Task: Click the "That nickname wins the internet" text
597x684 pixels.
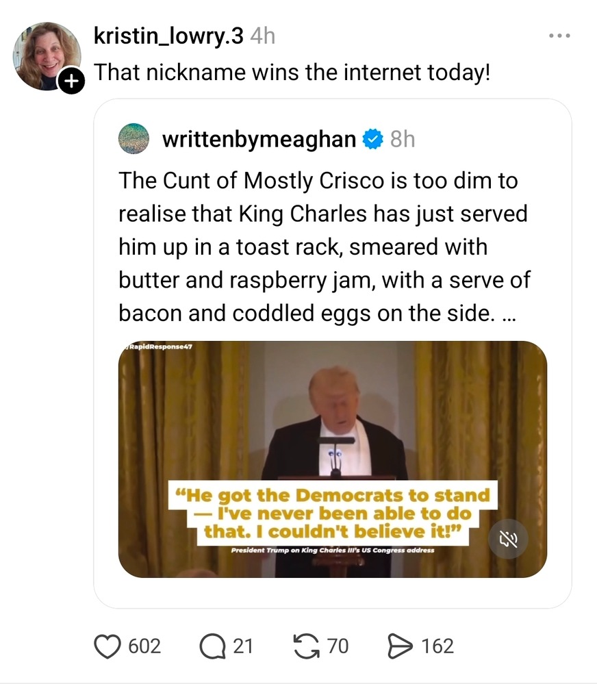Action: click(x=292, y=72)
